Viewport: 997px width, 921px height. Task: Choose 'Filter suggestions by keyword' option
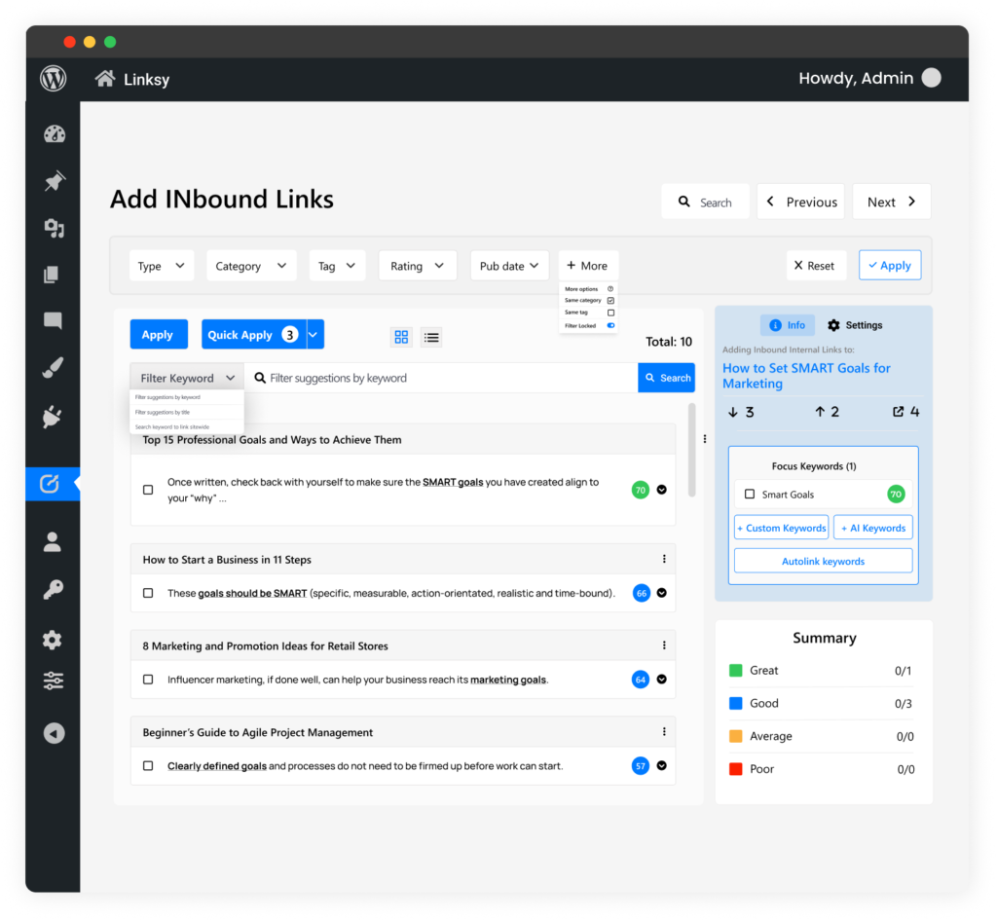[187, 397]
